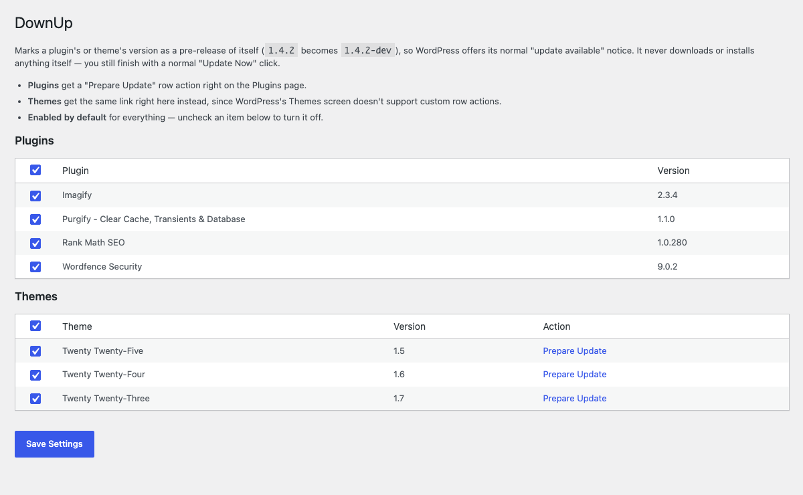The image size is (803, 495).
Task: Toggle the select-all Themes header checkbox
Action: [x=35, y=326]
